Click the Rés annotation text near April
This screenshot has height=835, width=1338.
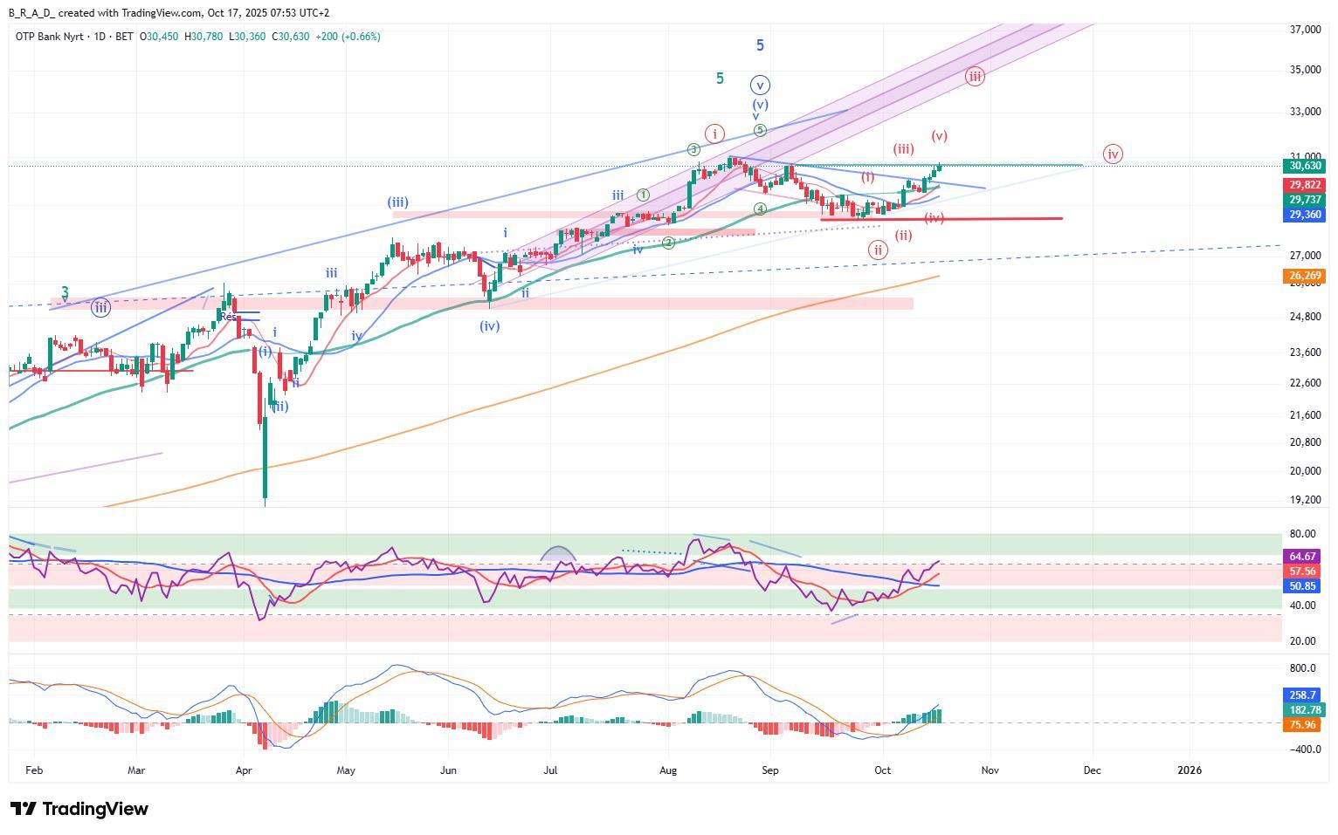pos(228,317)
